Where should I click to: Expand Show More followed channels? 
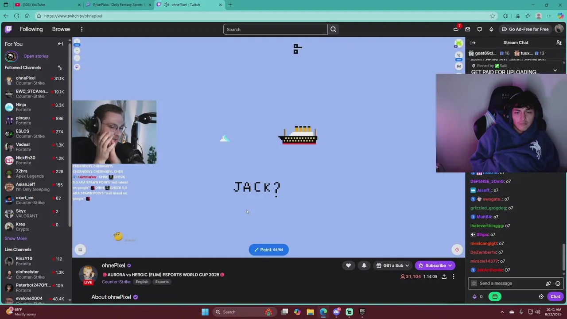click(16, 238)
